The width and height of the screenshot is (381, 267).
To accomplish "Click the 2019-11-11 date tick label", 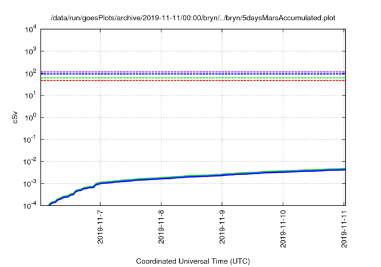I will [x=344, y=229].
